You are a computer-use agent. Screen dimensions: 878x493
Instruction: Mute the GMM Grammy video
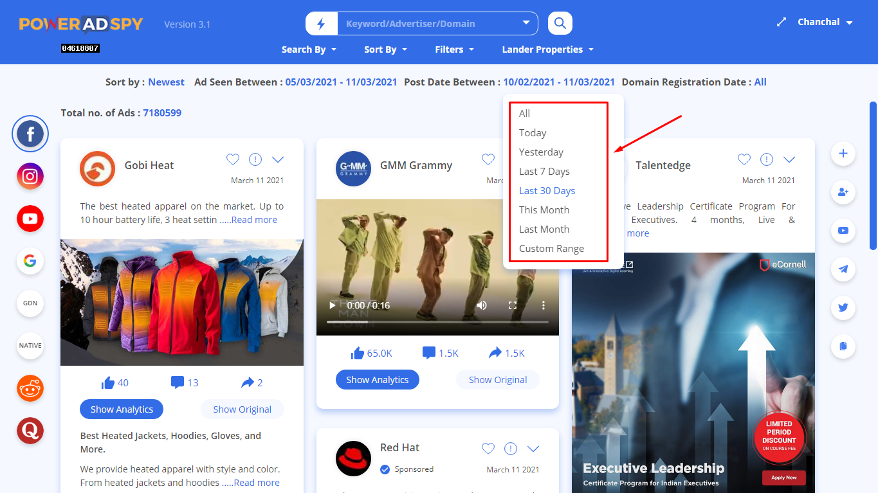482,305
